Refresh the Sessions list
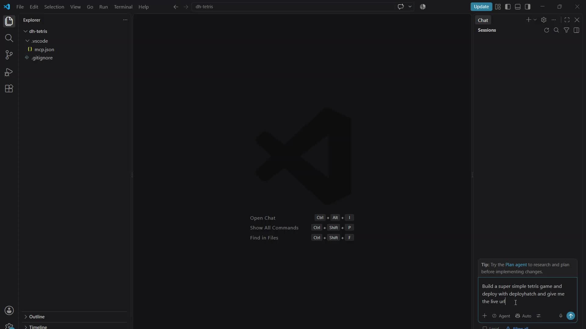586x329 pixels. click(547, 30)
